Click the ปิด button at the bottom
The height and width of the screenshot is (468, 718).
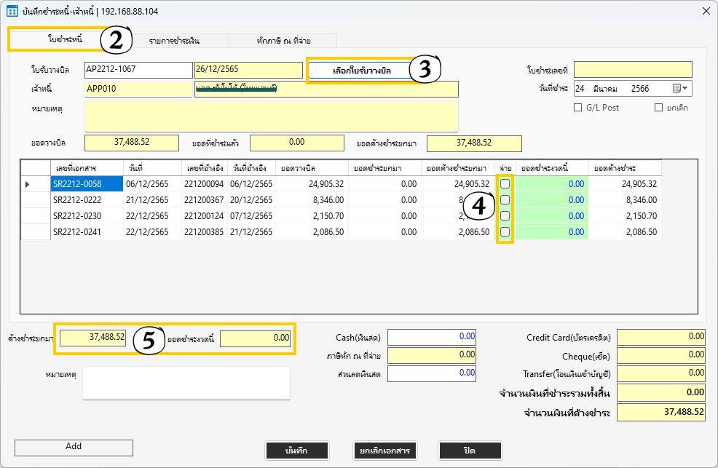pos(470,451)
